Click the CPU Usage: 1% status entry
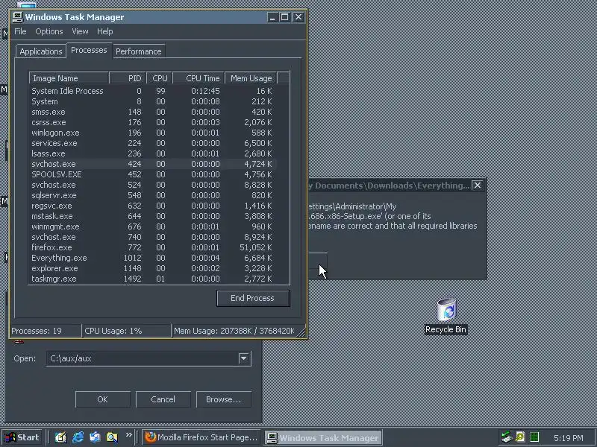Viewport: 597px width, 447px height. [126, 331]
